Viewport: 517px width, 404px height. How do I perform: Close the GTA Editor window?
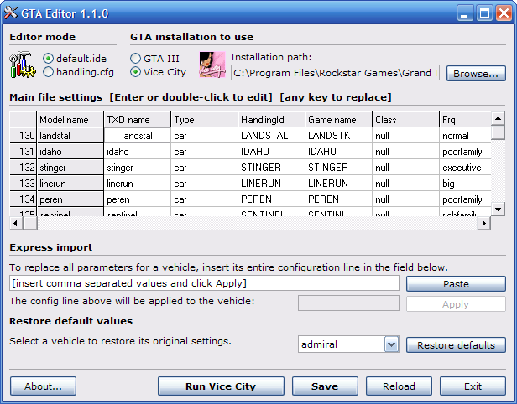pyautogui.click(x=504, y=13)
